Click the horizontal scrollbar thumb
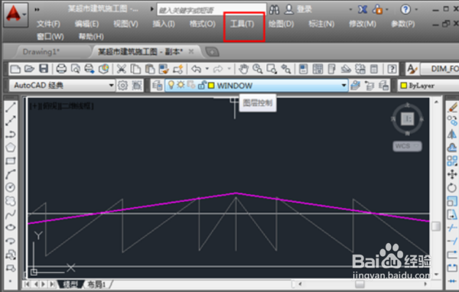The height and width of the screenshot is (292, 459). point(360,284)
